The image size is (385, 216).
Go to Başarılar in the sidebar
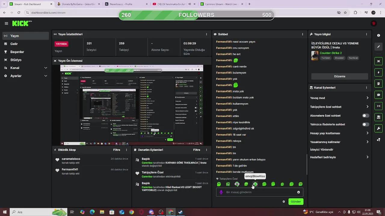(x=26, y=52)
